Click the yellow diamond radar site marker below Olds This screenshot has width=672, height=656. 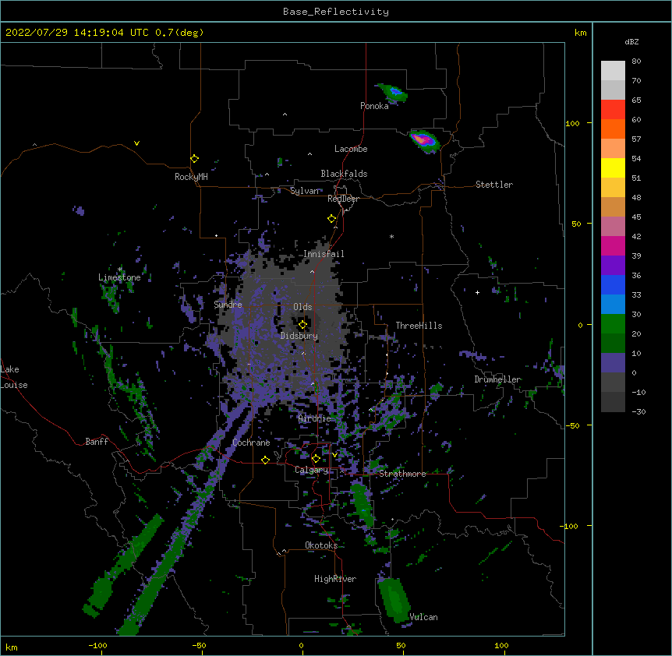(x=302, y=325)
